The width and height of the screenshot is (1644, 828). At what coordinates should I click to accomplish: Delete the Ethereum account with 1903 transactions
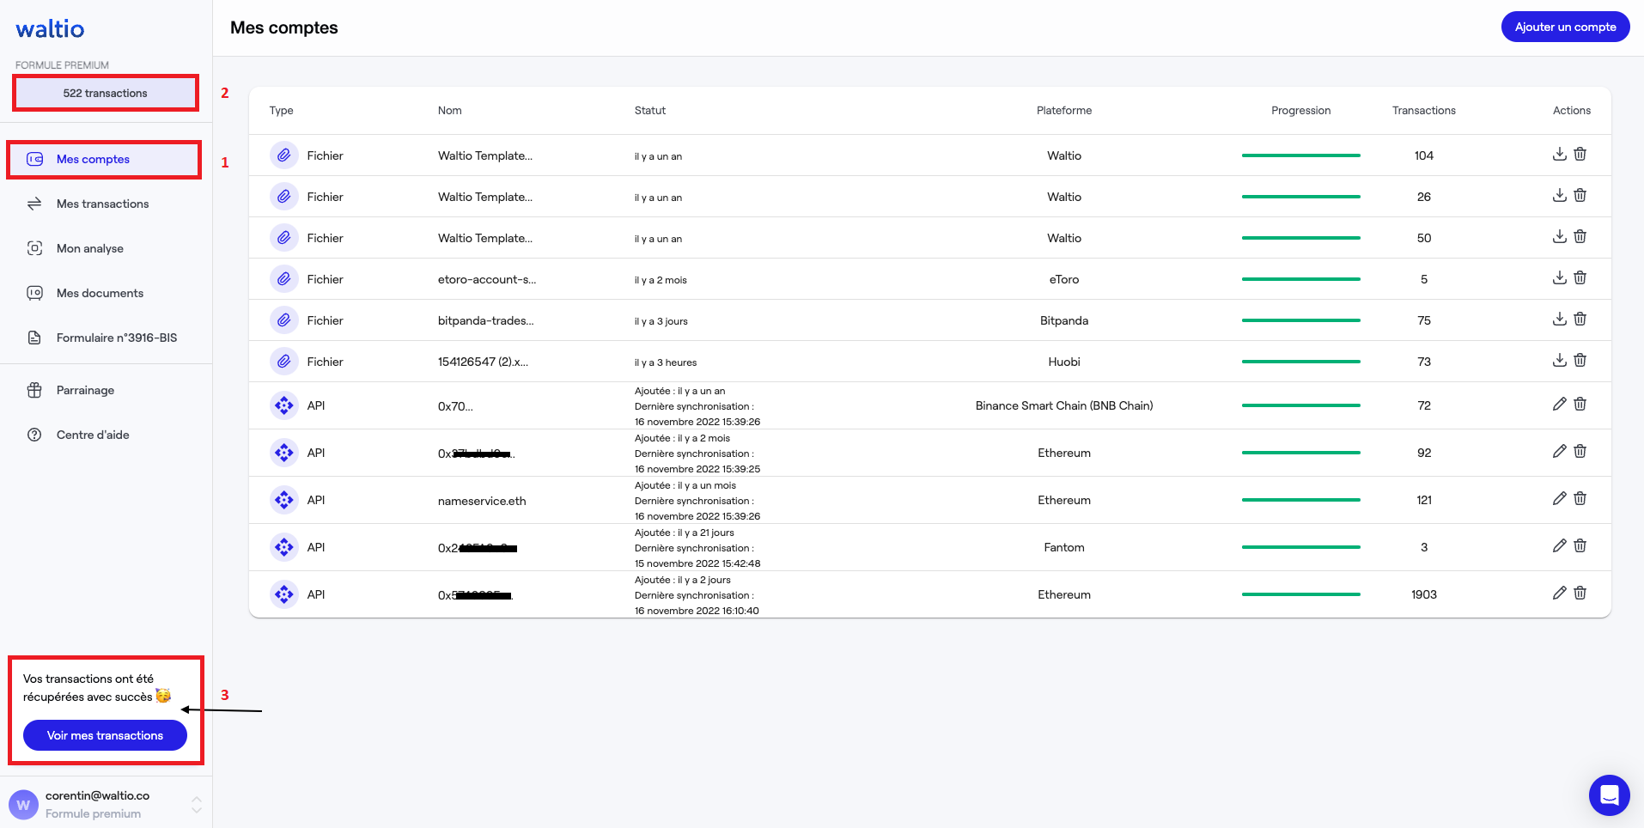click(x=1580, y=593)
